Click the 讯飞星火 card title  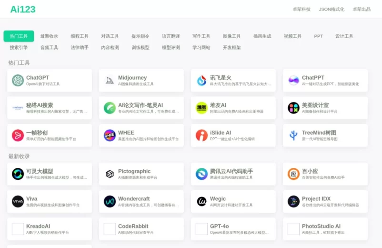point(221,78)
